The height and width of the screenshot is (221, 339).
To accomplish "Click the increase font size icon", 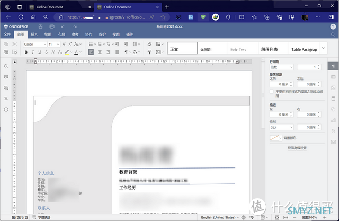I will click(64, 45).
